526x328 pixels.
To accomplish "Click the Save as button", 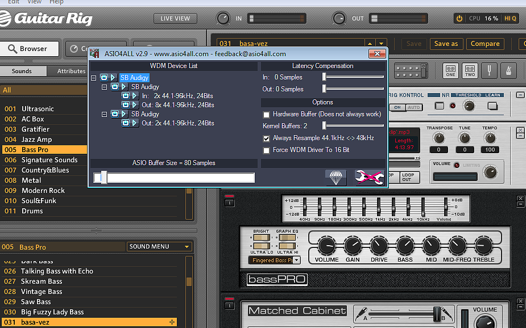I will 446,44.
